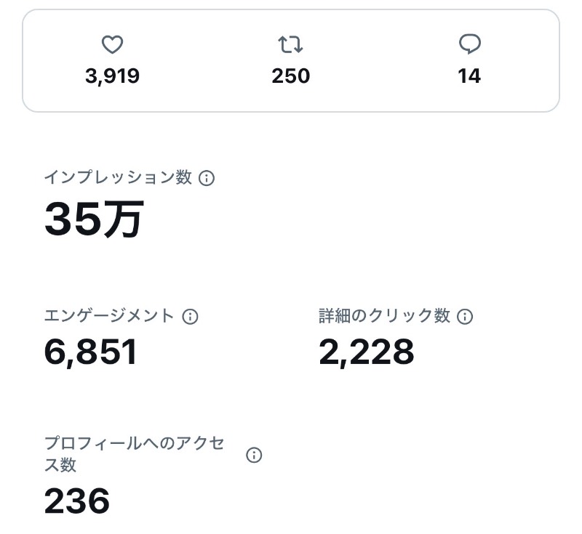Image resolution: width=582 pixels, height=534 pixels.
Task: Click the 236 profile visits value
Action: 77,501
